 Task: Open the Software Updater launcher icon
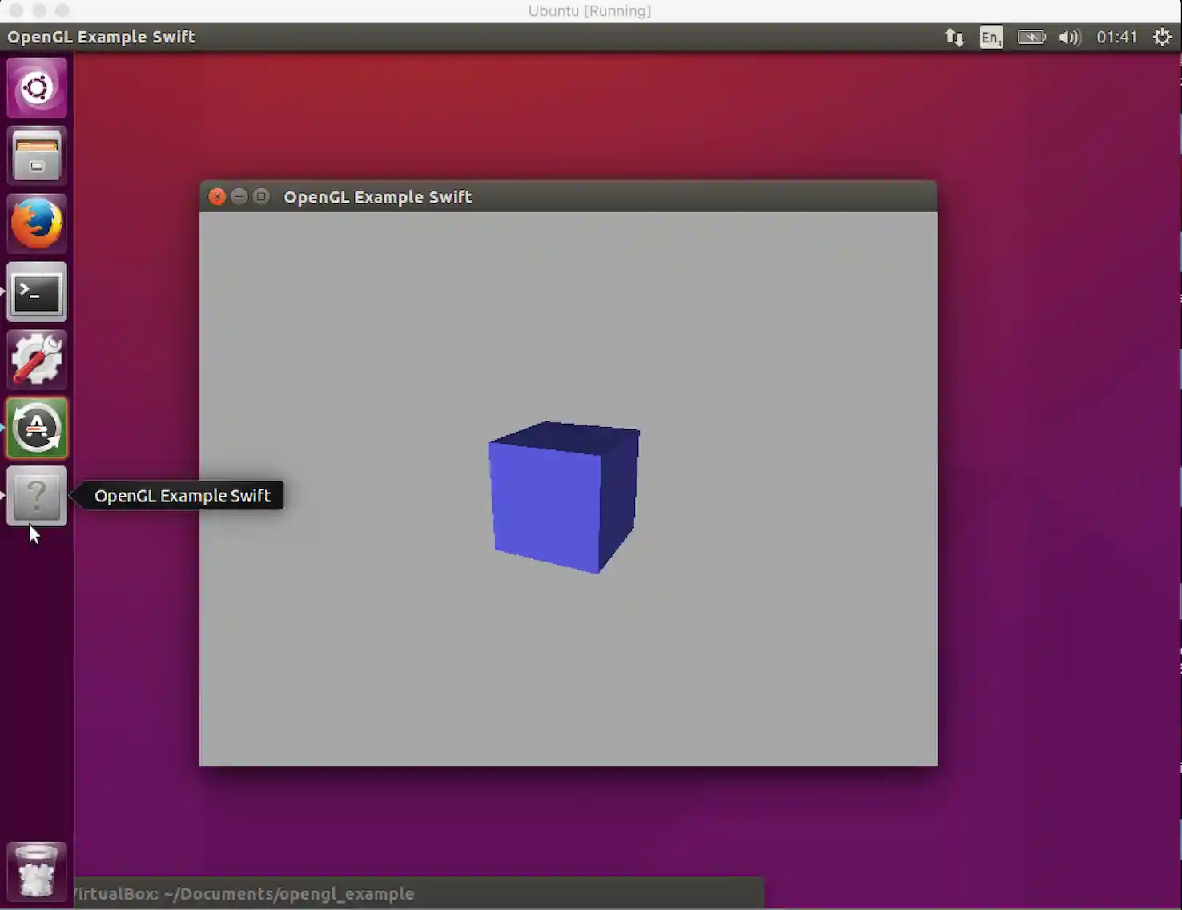[x=37, y=429]
